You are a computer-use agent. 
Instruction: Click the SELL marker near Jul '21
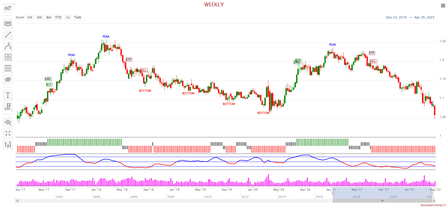373,61
